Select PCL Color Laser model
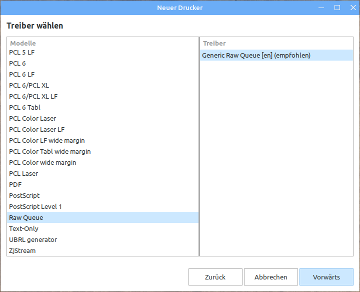Screen dimensions: 360x292 click(x=32, y=118)
